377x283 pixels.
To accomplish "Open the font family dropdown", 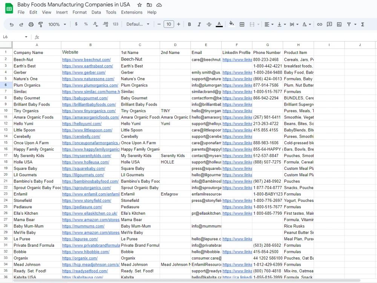I will [x=138, y=24].
